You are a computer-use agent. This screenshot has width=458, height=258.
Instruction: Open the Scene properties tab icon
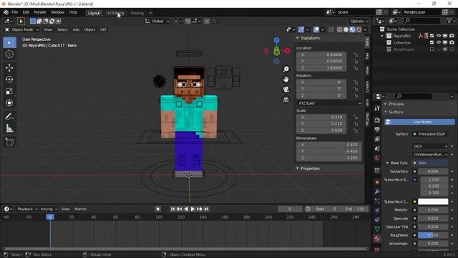377,148
